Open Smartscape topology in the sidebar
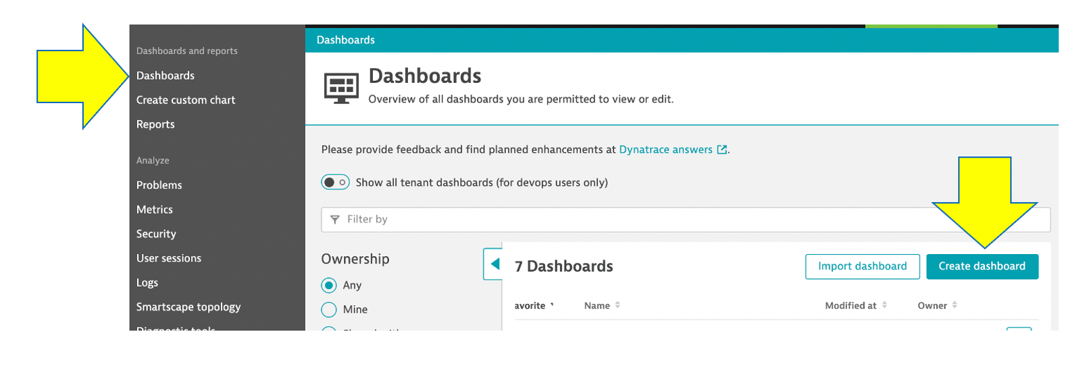The height and width of the screenshot is (372, 1089). click(x=188, y=307)
